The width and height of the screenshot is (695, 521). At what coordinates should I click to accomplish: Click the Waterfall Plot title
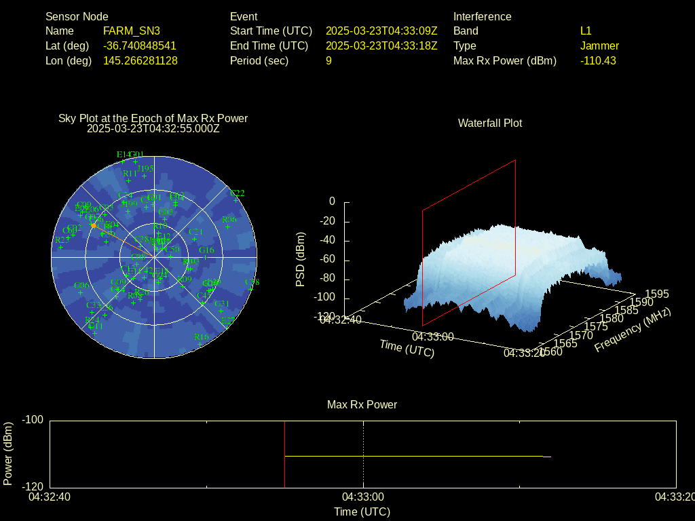click(x=490, y=123)
